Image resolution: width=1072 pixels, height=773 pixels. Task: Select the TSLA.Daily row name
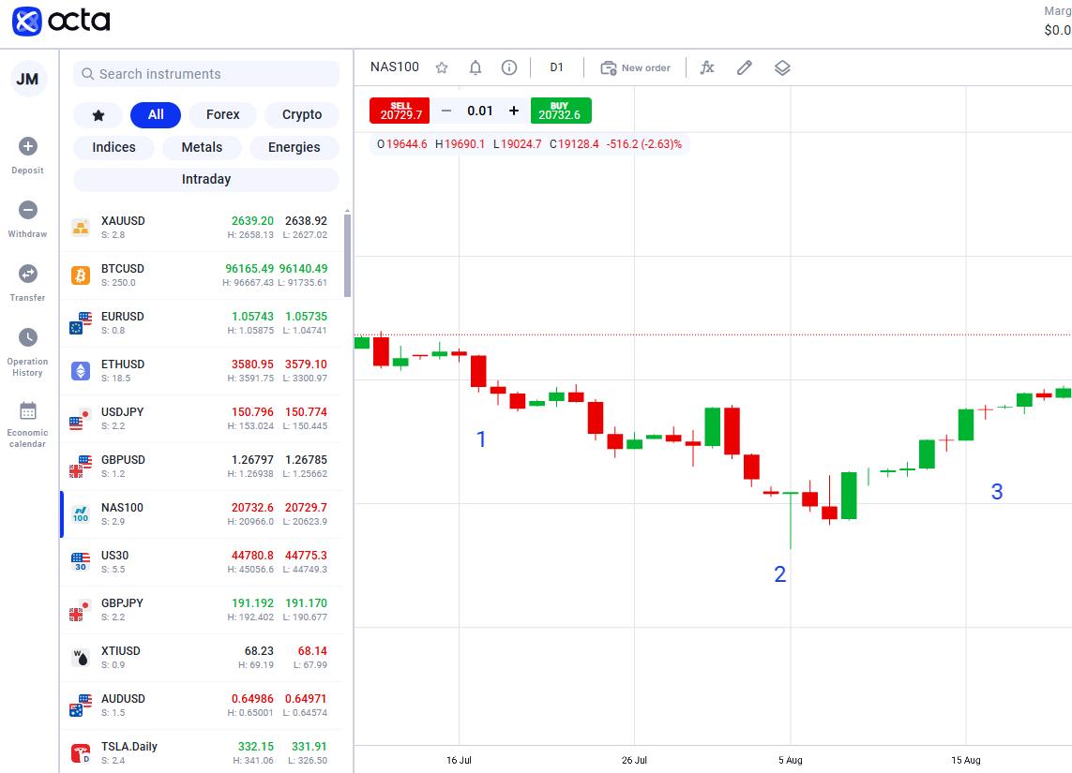pyautogui.click(x=129, y=747)
